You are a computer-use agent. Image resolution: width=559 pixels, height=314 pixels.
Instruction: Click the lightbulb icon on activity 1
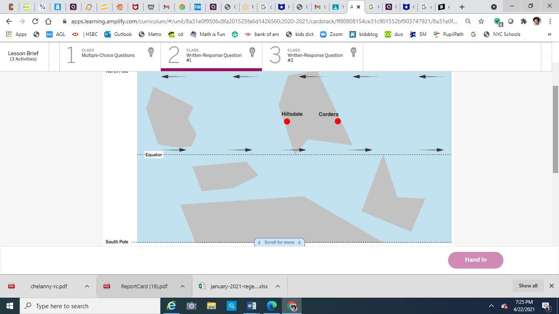151,52
